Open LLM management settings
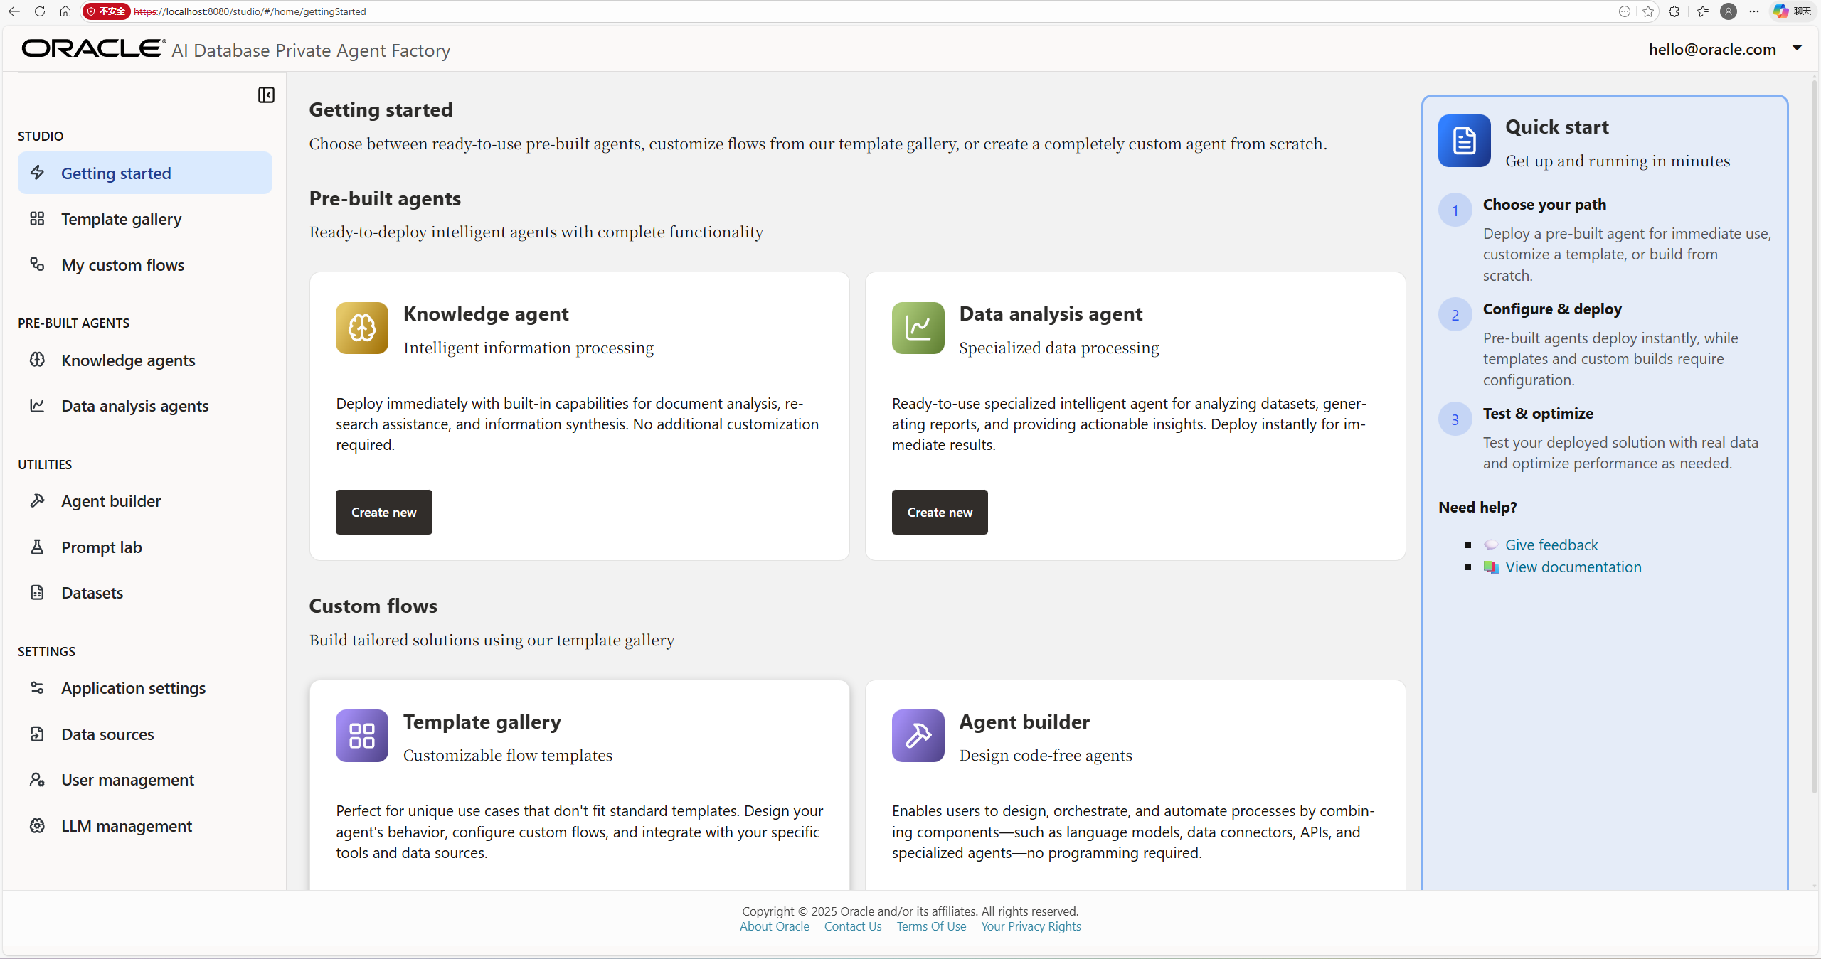This screenshot has width=1821, height=959. 126,826
